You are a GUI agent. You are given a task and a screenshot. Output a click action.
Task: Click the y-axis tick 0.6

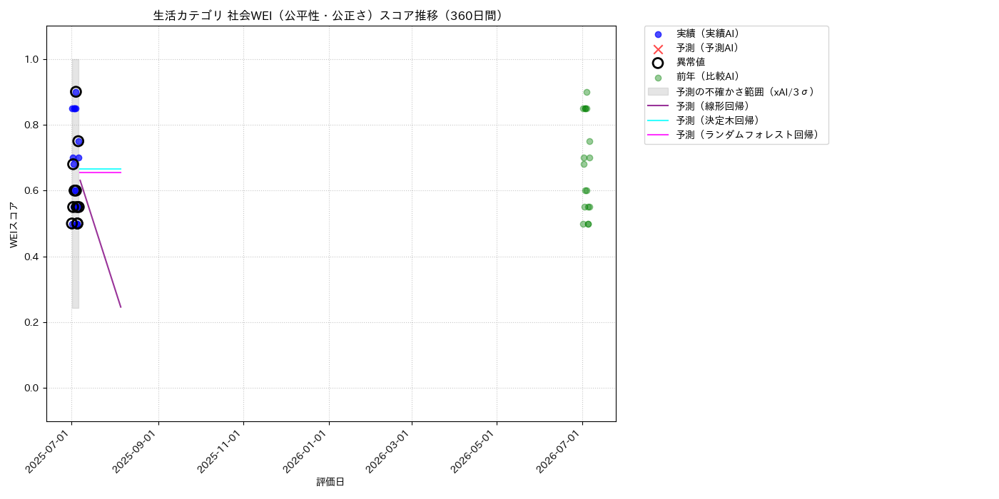click(32, 191)
